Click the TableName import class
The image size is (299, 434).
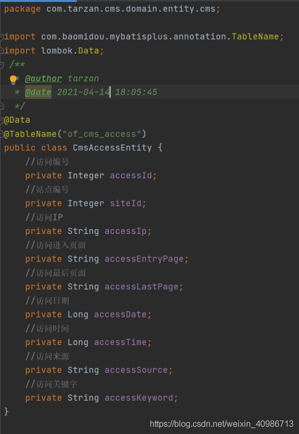[x=255, y=37]
